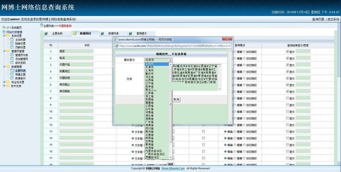Check the unlabeled checkbox in row 14

203,138
